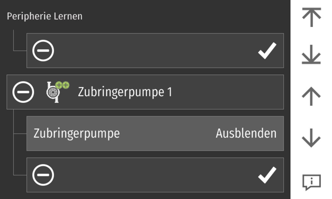Open the info speech bubble
The width and height of the screenshot is (332, 199).
click(311, 182)
